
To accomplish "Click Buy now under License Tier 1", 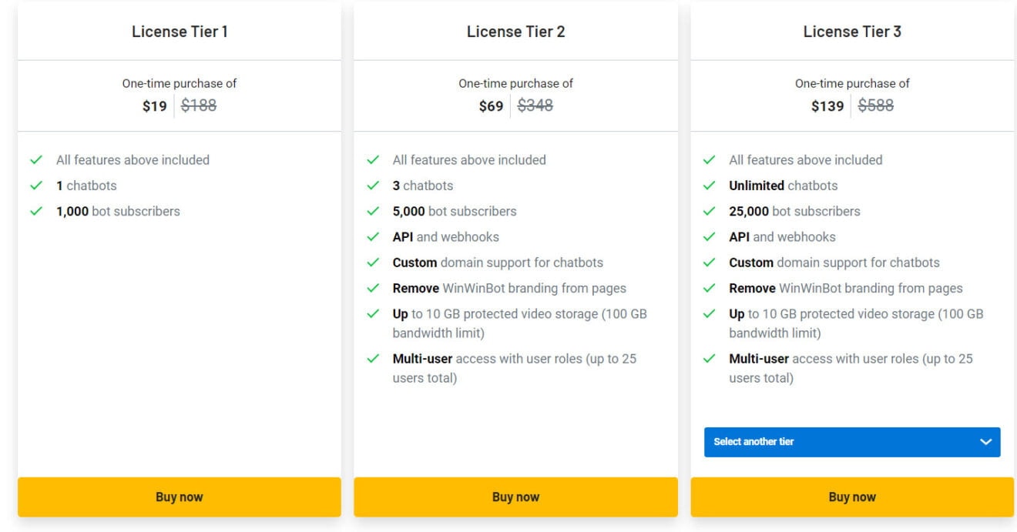I will click(179, 497).
